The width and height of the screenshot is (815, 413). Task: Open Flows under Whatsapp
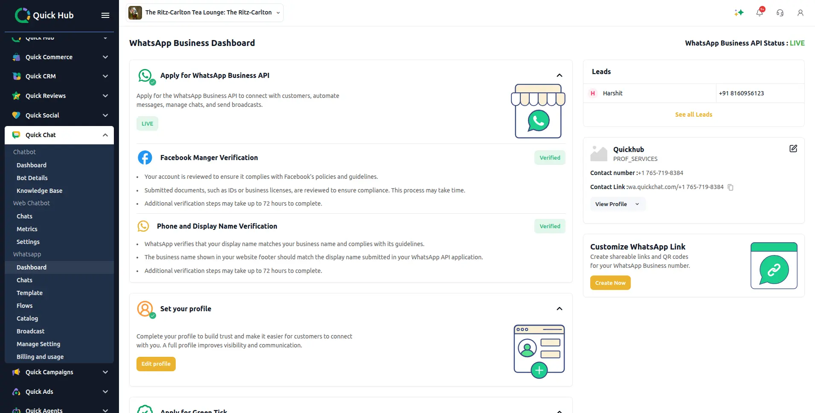[24, 306]
